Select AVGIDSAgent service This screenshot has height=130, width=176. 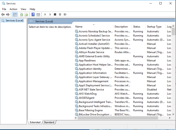point(123,98)
